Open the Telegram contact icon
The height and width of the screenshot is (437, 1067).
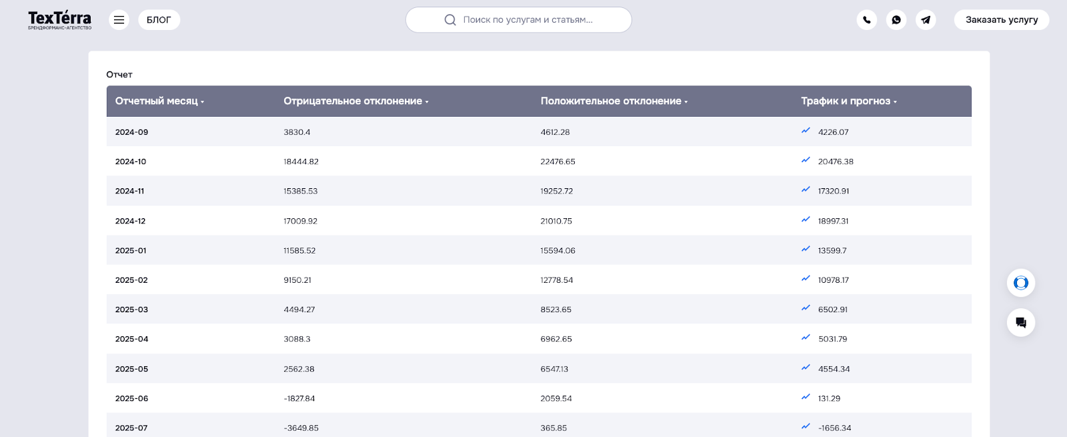pyautogui.click(x=926, y=20)
